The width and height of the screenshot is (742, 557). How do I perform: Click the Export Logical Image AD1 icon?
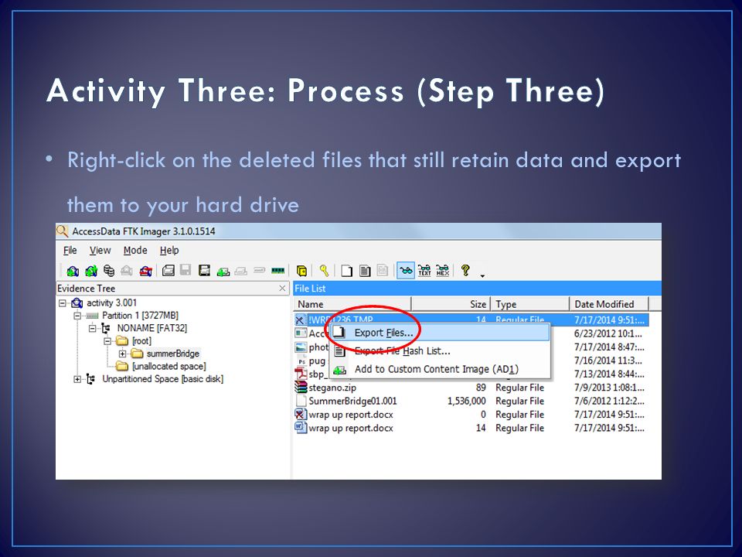204,271
